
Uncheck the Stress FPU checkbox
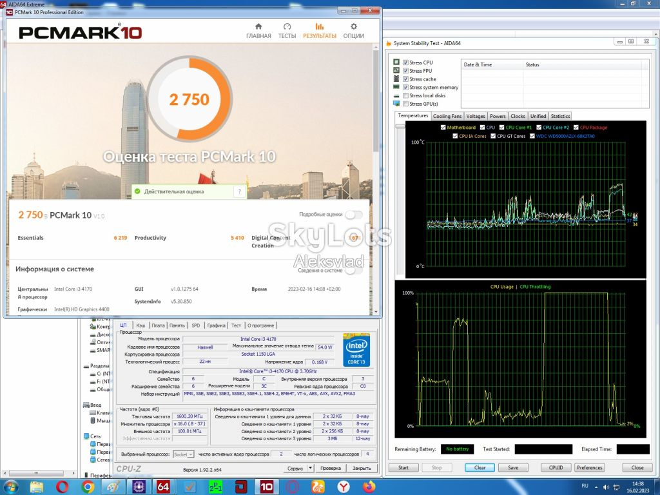[406, 71]
